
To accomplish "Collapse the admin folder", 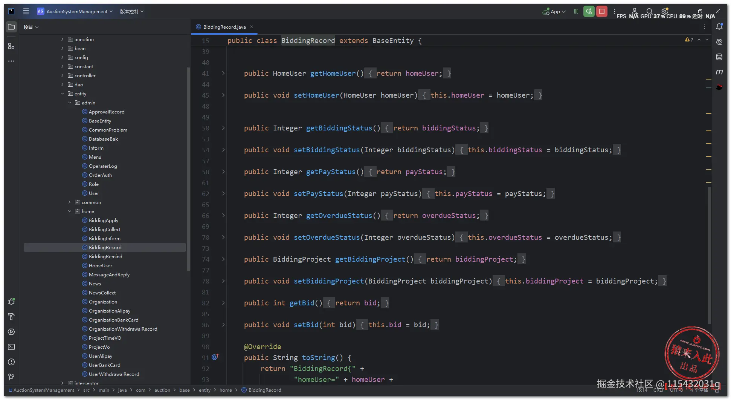I will [x=70, y=103].
